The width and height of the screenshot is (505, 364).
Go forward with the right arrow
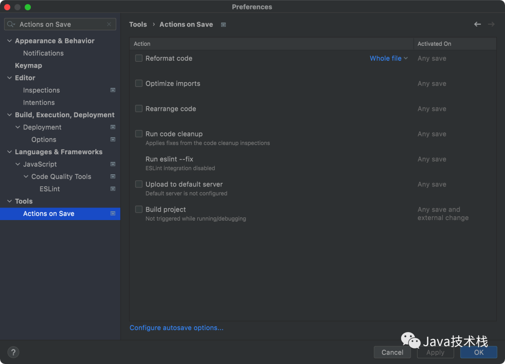point(491,24)
